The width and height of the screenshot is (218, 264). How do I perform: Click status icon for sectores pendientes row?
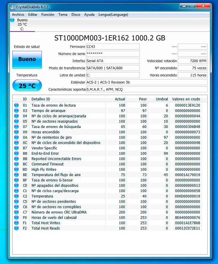[16, 201]
